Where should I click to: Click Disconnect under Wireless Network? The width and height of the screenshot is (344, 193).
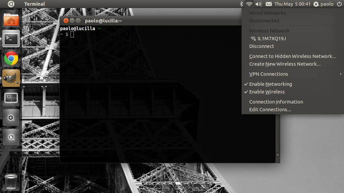tap(293, 46)
